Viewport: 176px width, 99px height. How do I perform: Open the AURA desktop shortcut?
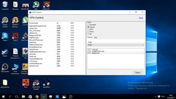click(46, 5)
